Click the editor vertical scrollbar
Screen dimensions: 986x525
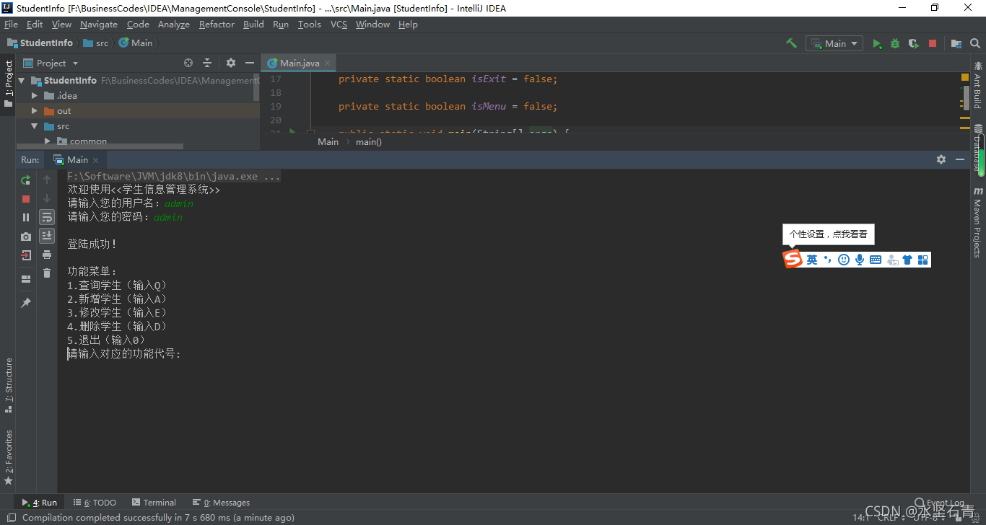(x=966, y=97)
